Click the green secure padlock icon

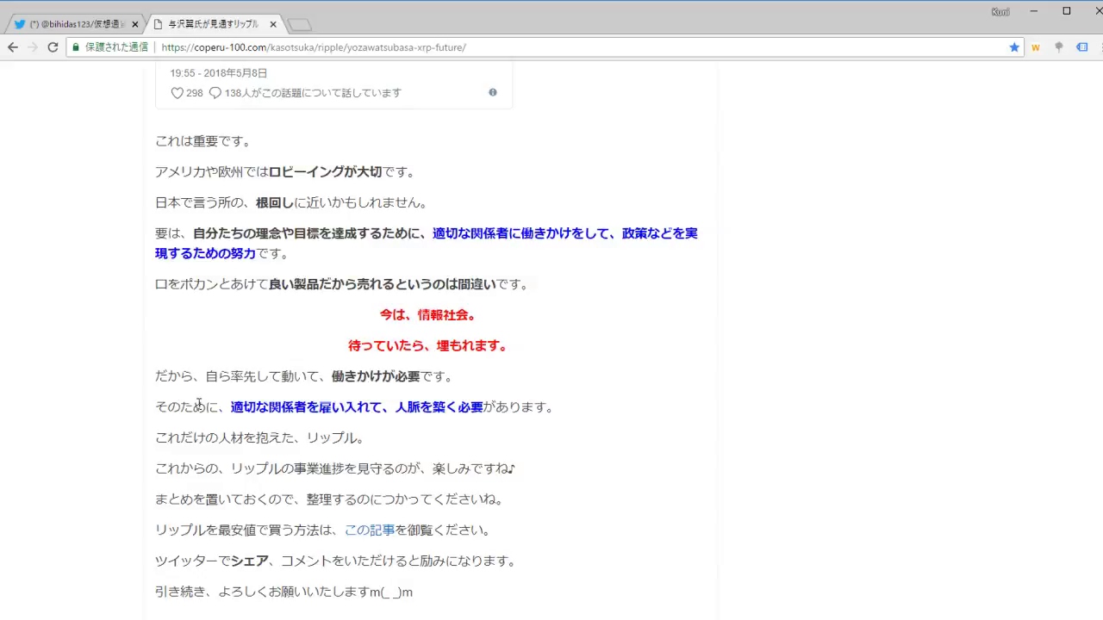(76, 47)
